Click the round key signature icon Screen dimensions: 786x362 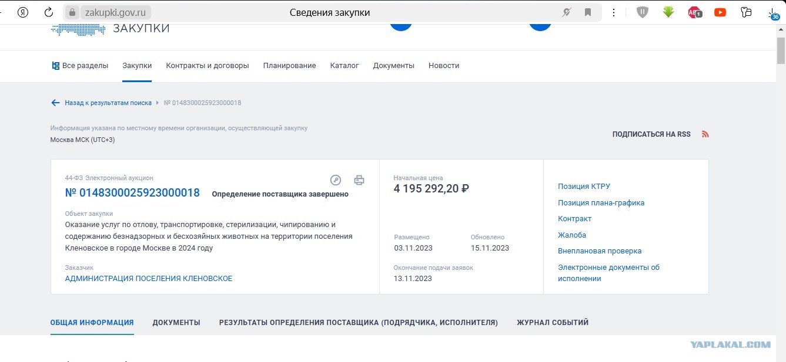click(336, 180)
